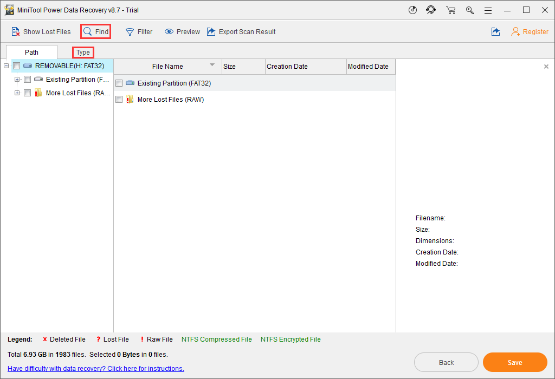Select the Path tab
The width and height of the screenshot is (555, 379).
coord(31,53)
